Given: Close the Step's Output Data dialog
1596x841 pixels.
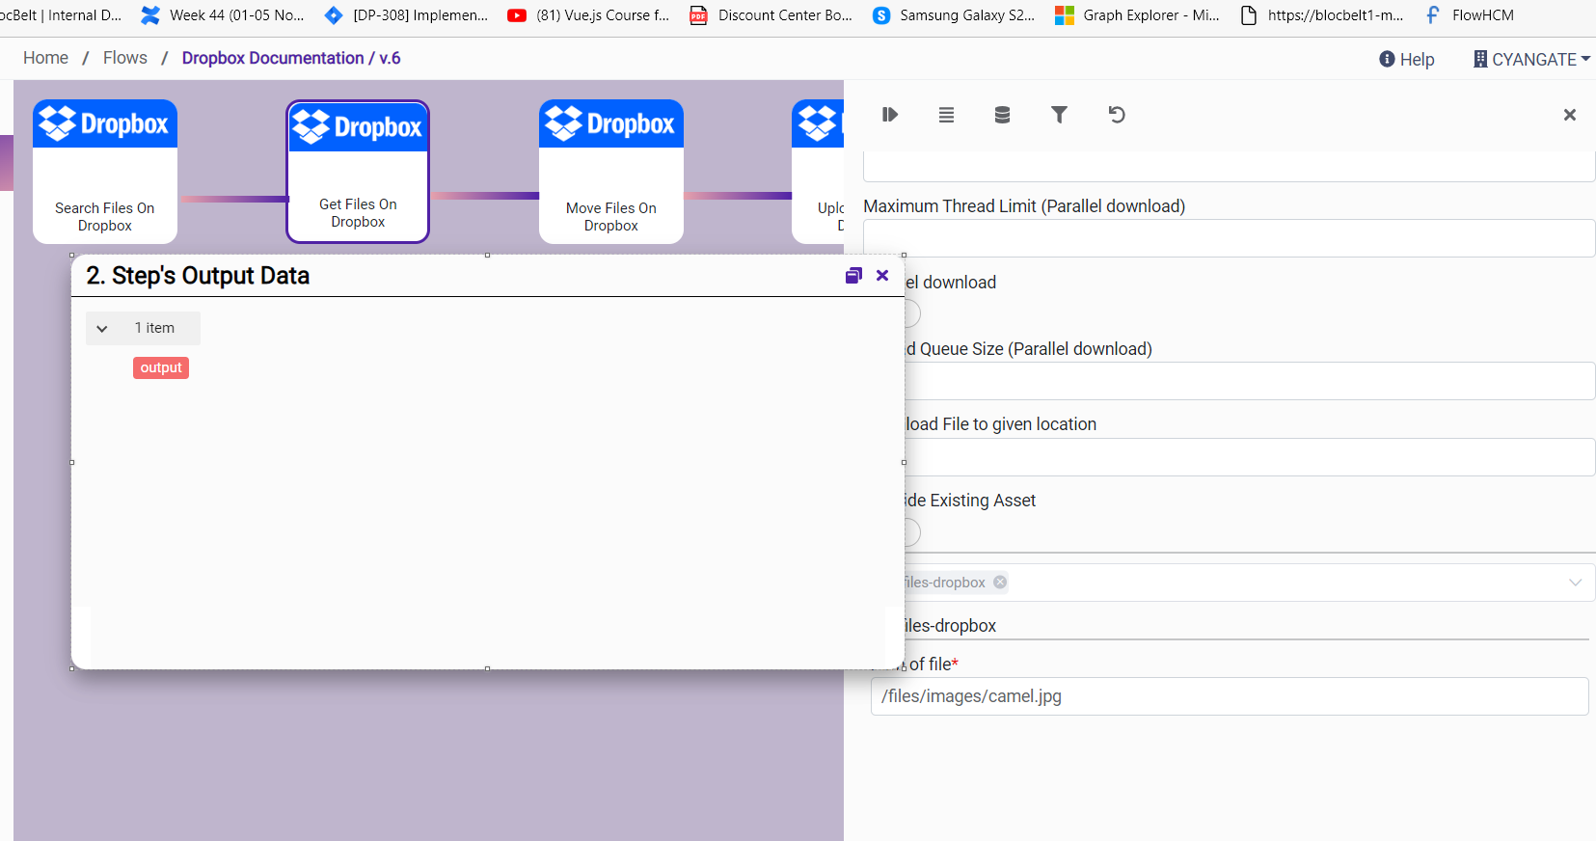Looking at the screenshot, I should pyautogui.click(x=882, y=276).
